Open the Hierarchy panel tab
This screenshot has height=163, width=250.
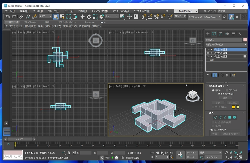221,34
